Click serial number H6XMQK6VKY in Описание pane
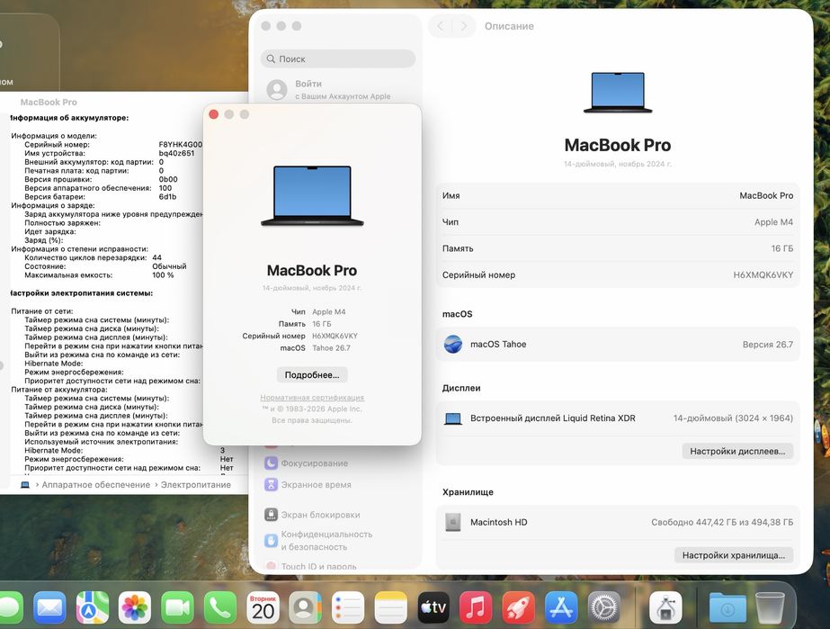Viewport: 830px width, 629px height. (x=763, y=275)
